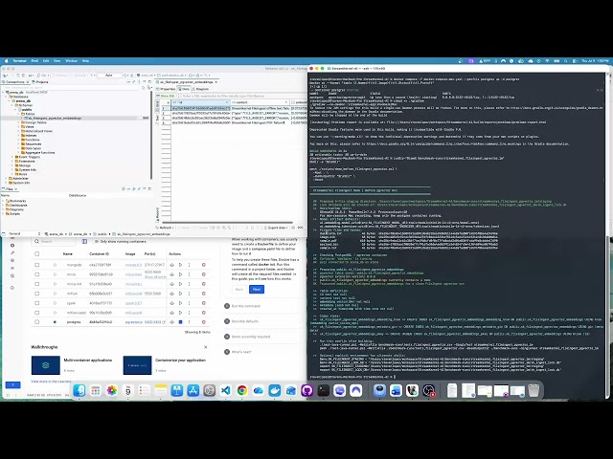Open the Containerize your application walkthrough thumbnail
Image resolution: width=613 pixels, height=459 pixels.
(x=137, y=365)
